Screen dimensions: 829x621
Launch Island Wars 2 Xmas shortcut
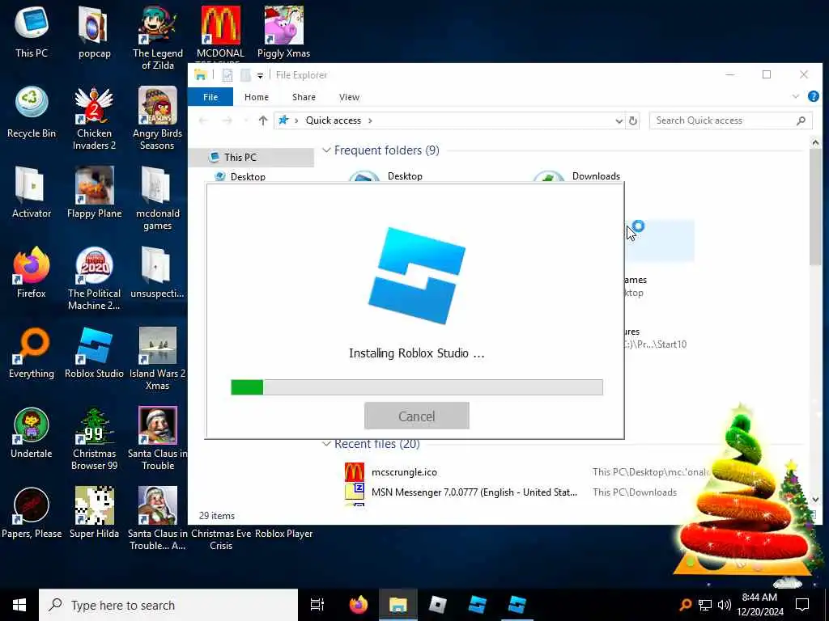[158, 358]
